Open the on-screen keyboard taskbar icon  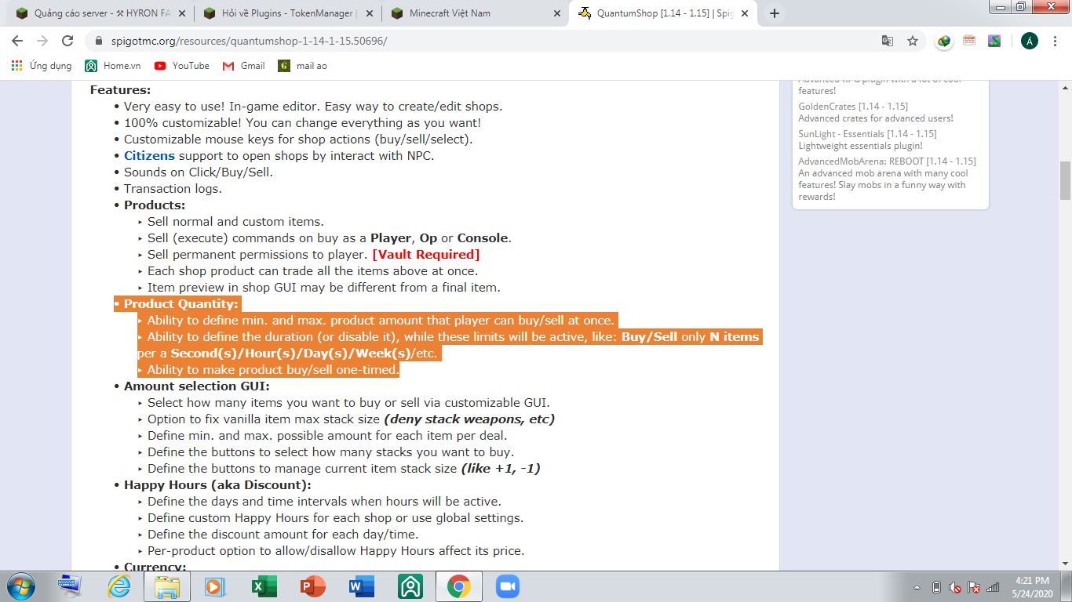tap(70, 586)
